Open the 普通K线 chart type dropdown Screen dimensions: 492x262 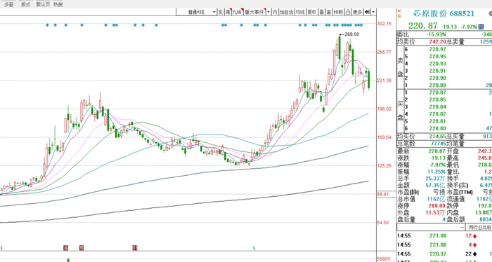[197, 12]
